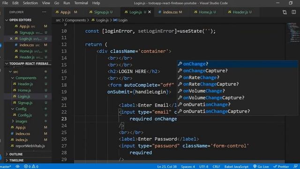Image resolution: width=300 pixels, height=169 pixels.
Task: Select the onChangeCapture? suggestion
Action: coord(237,71)
